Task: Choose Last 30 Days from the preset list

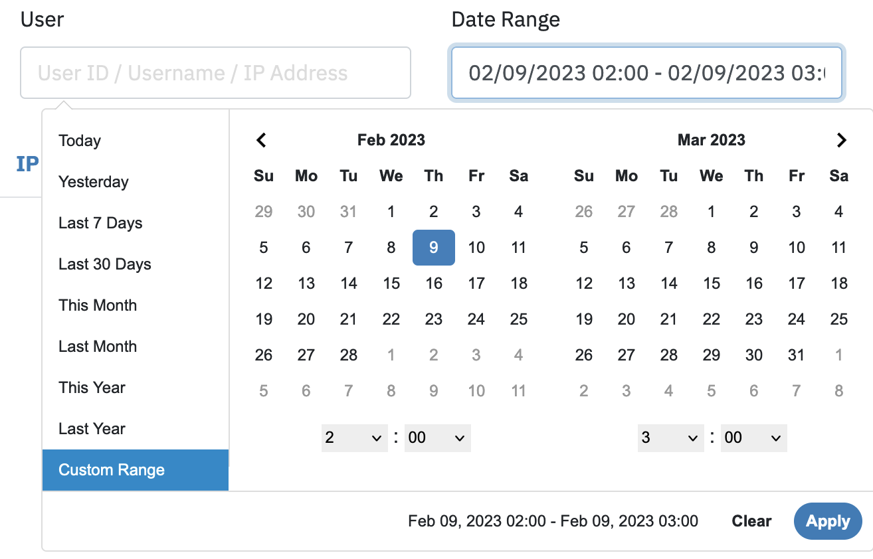Action: [x=104, y=264]
